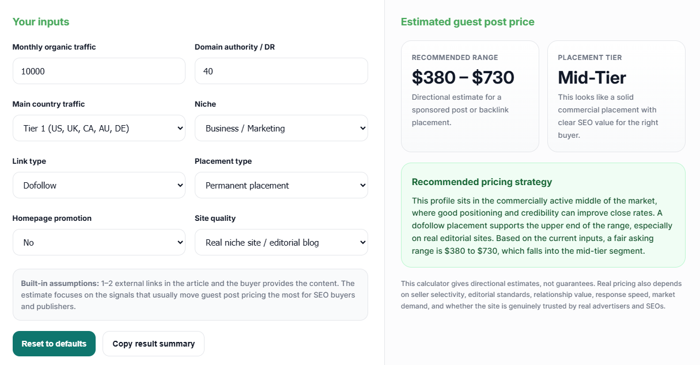Open the Niche dropdown

point(281,128)
